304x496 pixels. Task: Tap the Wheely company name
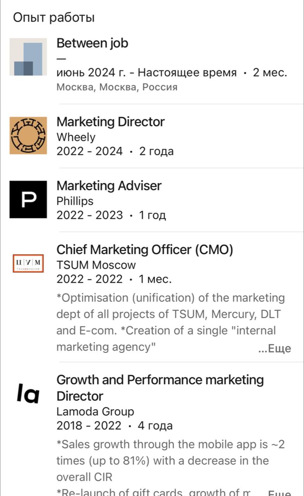[x=76, y=137]
